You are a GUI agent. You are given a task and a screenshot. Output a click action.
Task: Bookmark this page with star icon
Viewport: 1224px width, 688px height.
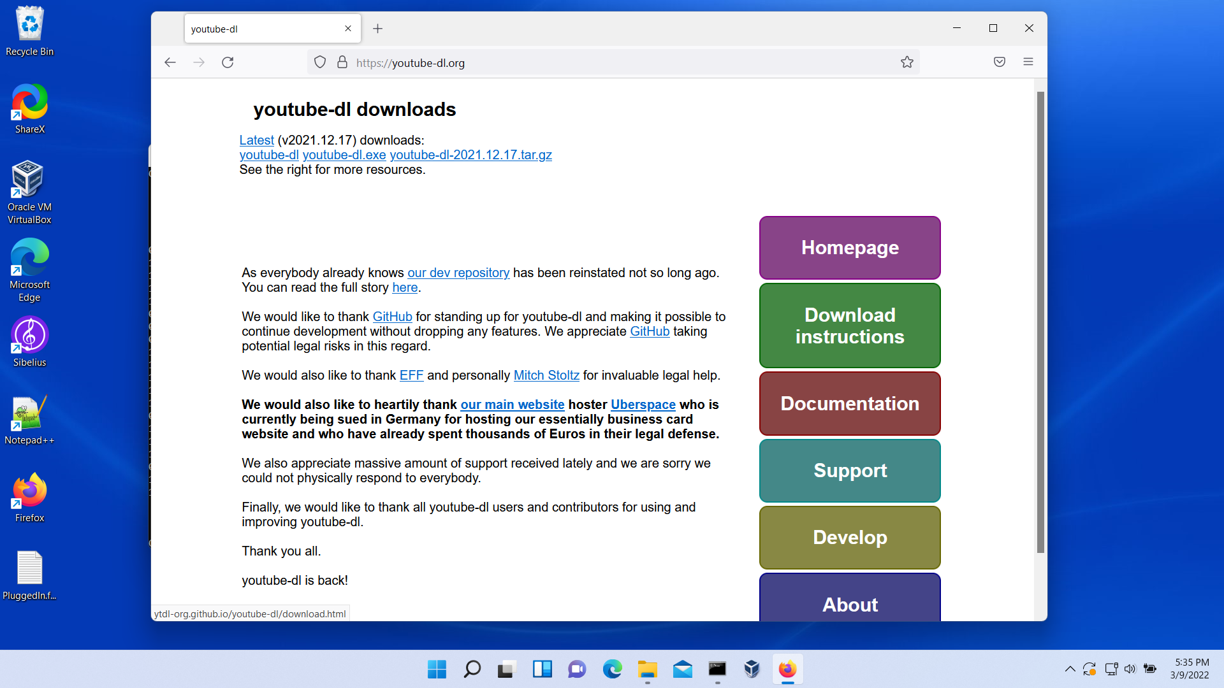907,62
